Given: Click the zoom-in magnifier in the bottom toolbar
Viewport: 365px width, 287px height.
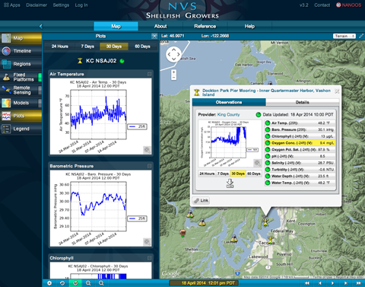Looking at the screenshot, I should [88, 283].
